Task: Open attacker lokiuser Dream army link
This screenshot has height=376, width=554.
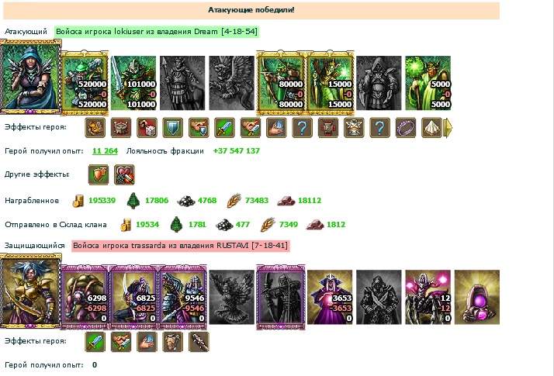Action: click(157, 32)
